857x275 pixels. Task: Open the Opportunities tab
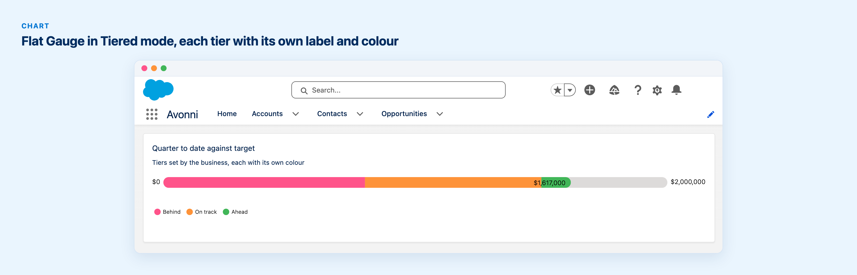404,114
